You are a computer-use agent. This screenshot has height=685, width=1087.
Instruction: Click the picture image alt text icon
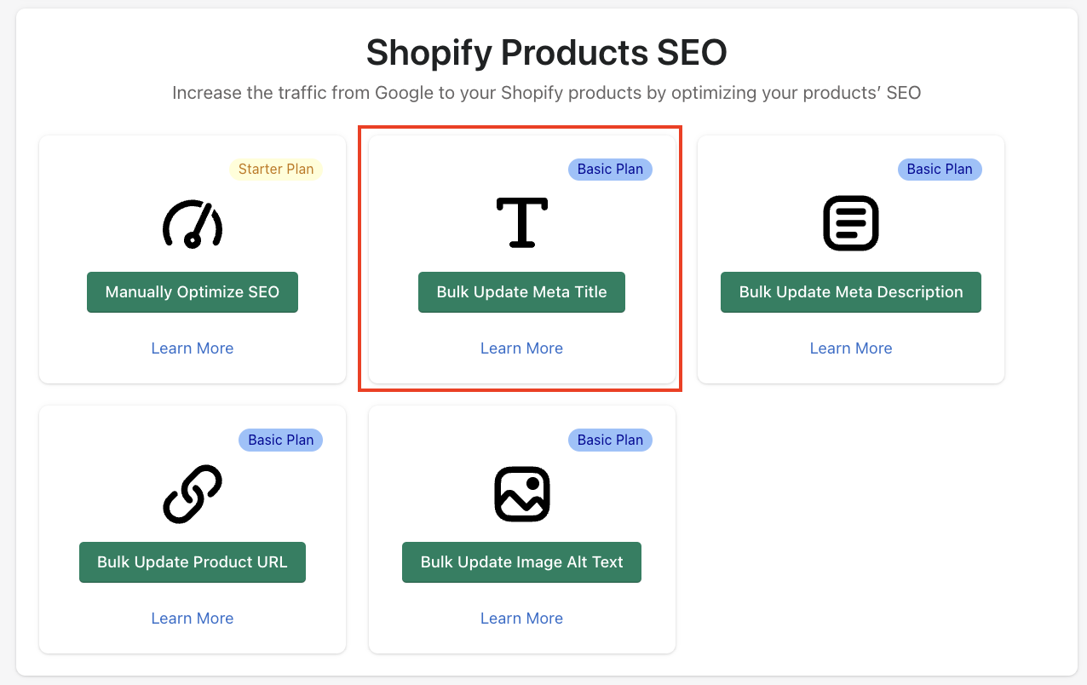tap(521, 493)
